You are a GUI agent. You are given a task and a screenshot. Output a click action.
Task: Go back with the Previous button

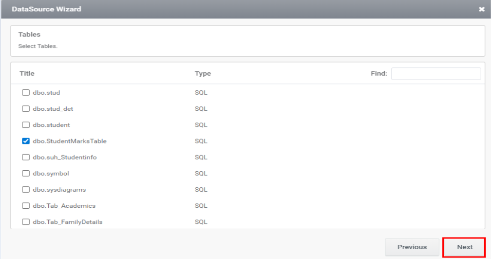pos(412,247)
